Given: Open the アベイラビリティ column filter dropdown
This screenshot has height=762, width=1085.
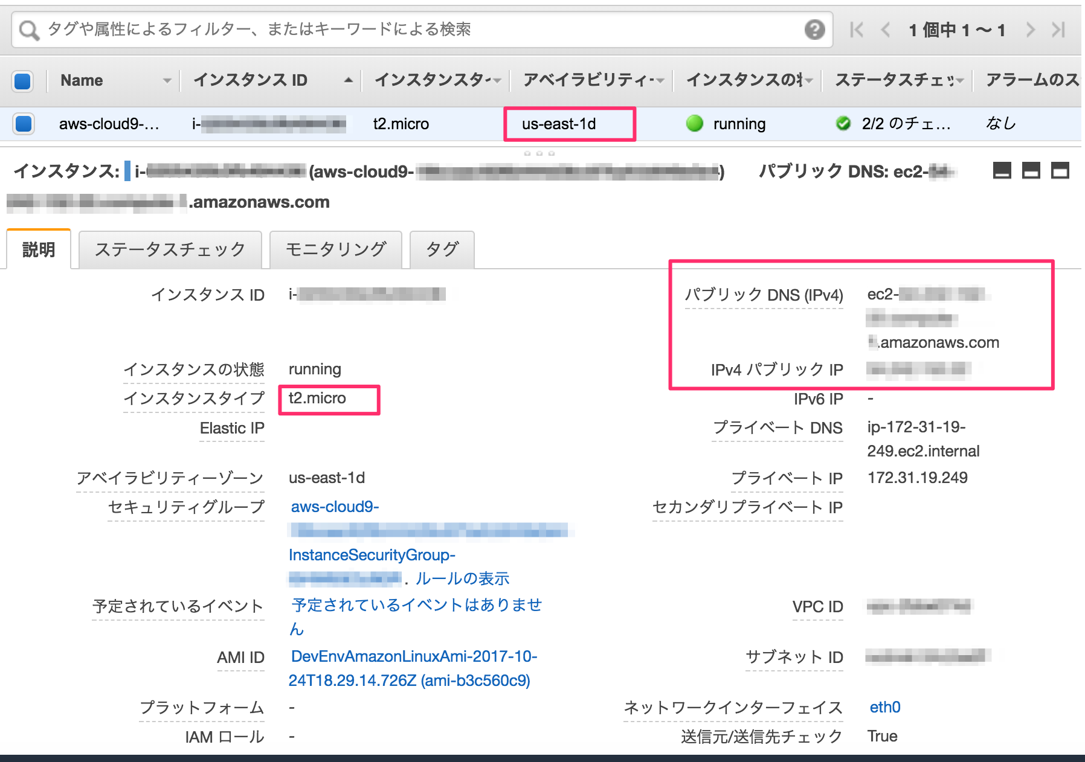Looking at the screenshot, I should click(660, 80).
